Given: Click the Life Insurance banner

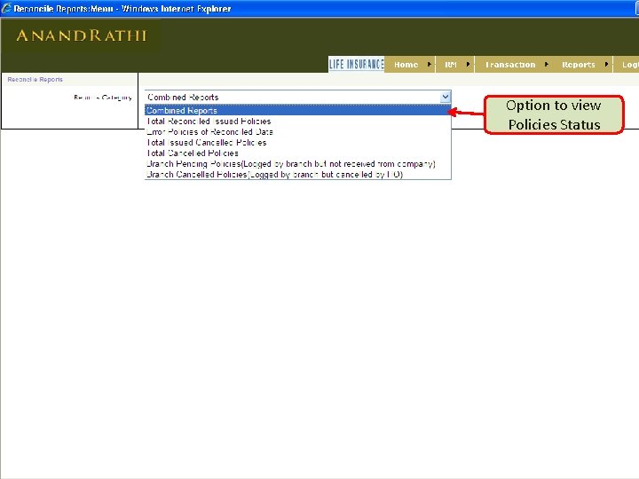Looking at the screenshot, I should (356, 64).
